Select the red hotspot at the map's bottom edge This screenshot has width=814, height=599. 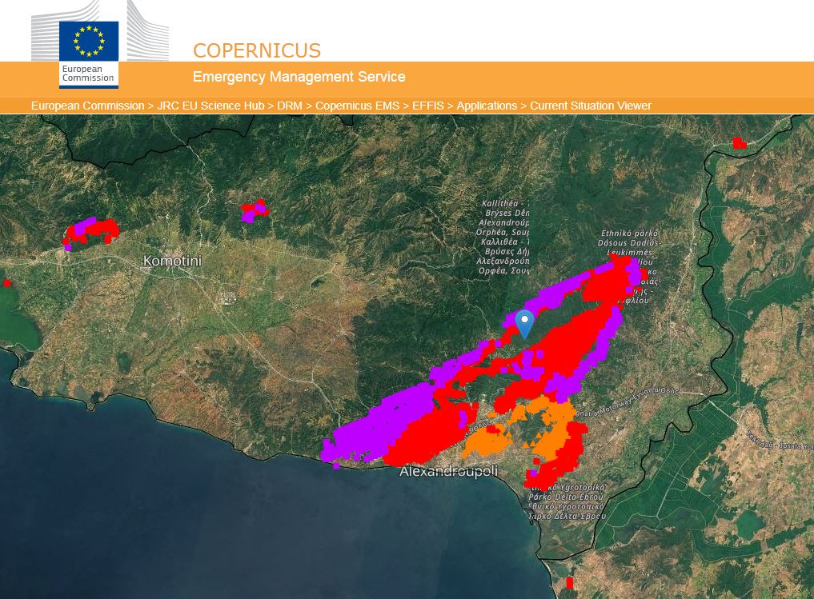570,583
